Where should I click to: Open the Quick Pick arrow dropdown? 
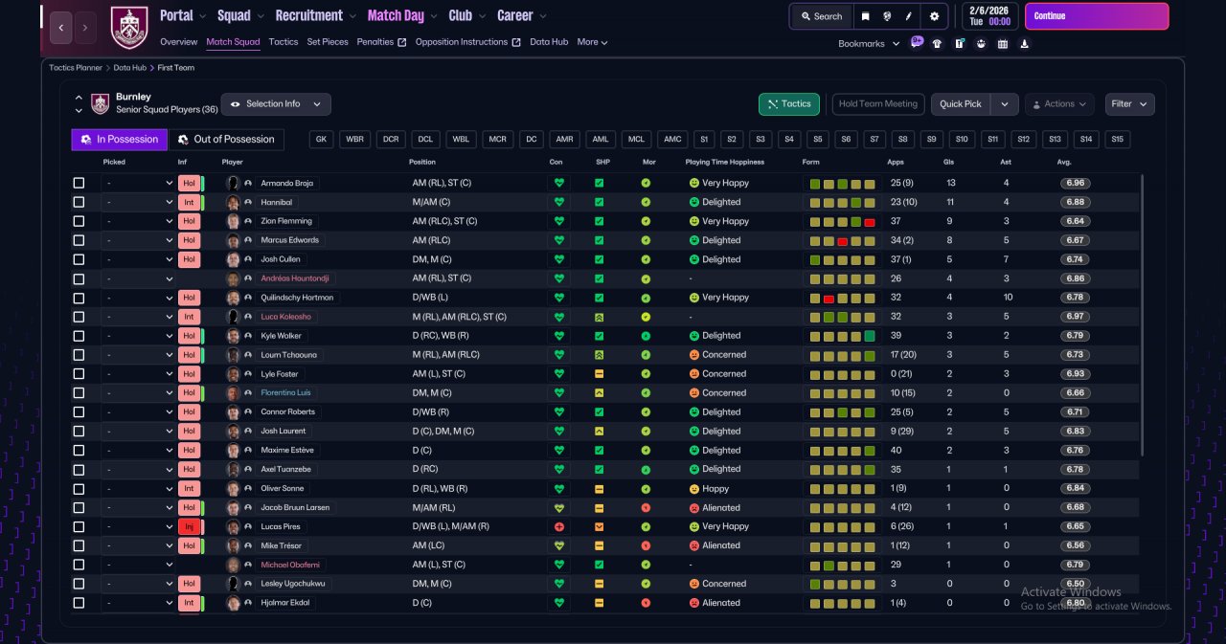(1005, 104)
